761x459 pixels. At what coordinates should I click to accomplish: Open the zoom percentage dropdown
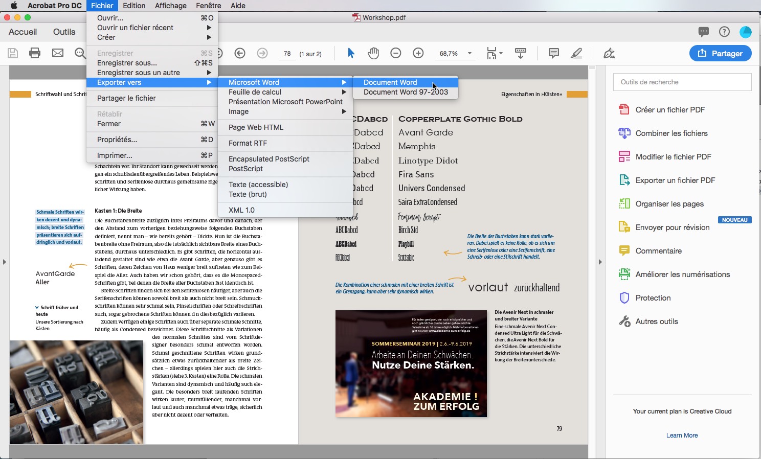click(x=469, y=53)
